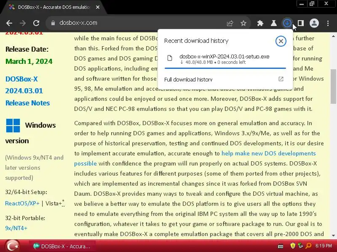Reload the dosbox-x.com page

pyautogui.click(x=36, y=23)
